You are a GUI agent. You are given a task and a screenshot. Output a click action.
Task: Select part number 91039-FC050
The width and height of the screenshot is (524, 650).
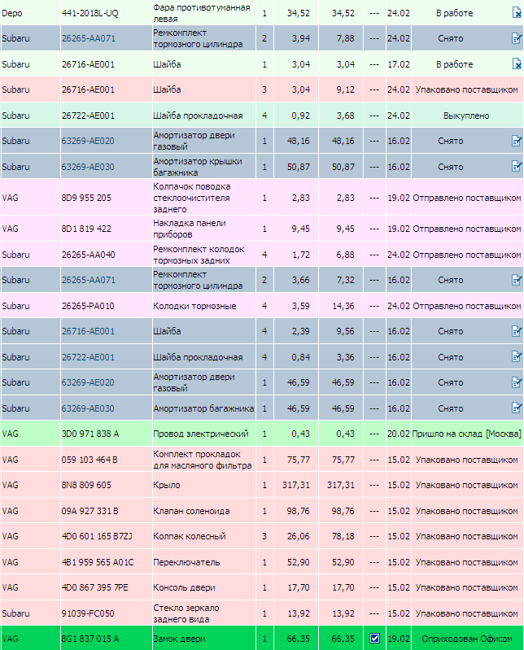click(88, 613)
